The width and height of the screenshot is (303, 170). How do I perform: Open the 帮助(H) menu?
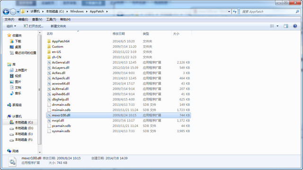pos(65,19)
